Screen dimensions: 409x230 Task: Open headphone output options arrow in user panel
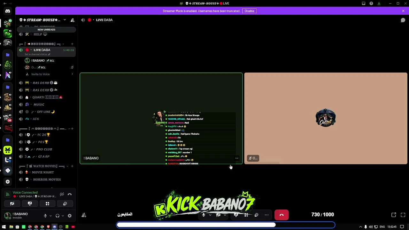(63, 216)
